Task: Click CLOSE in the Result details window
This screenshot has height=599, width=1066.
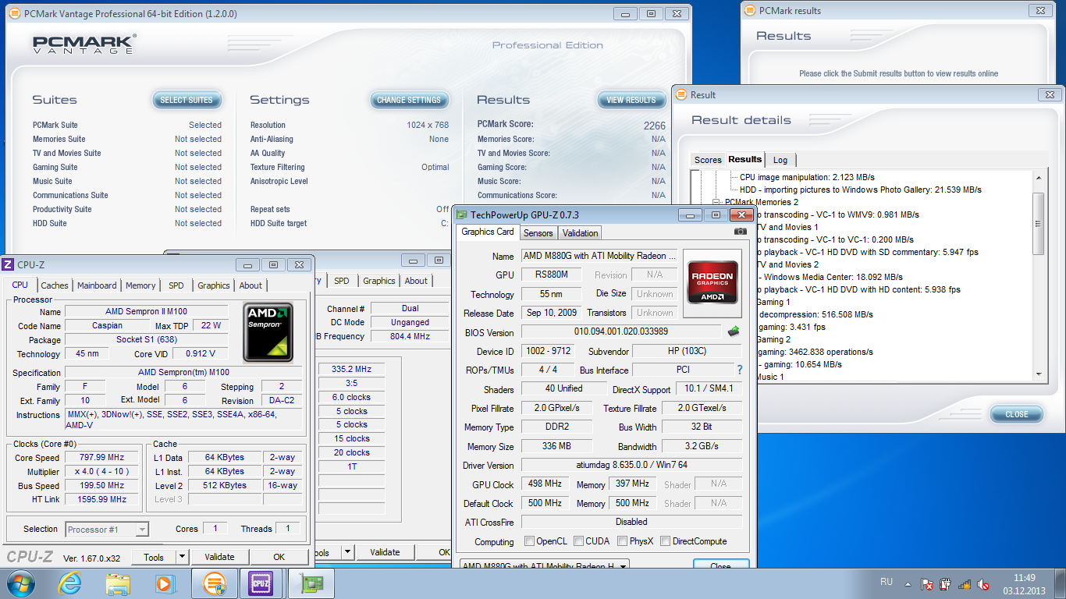Action: (x=1016, y=414)
